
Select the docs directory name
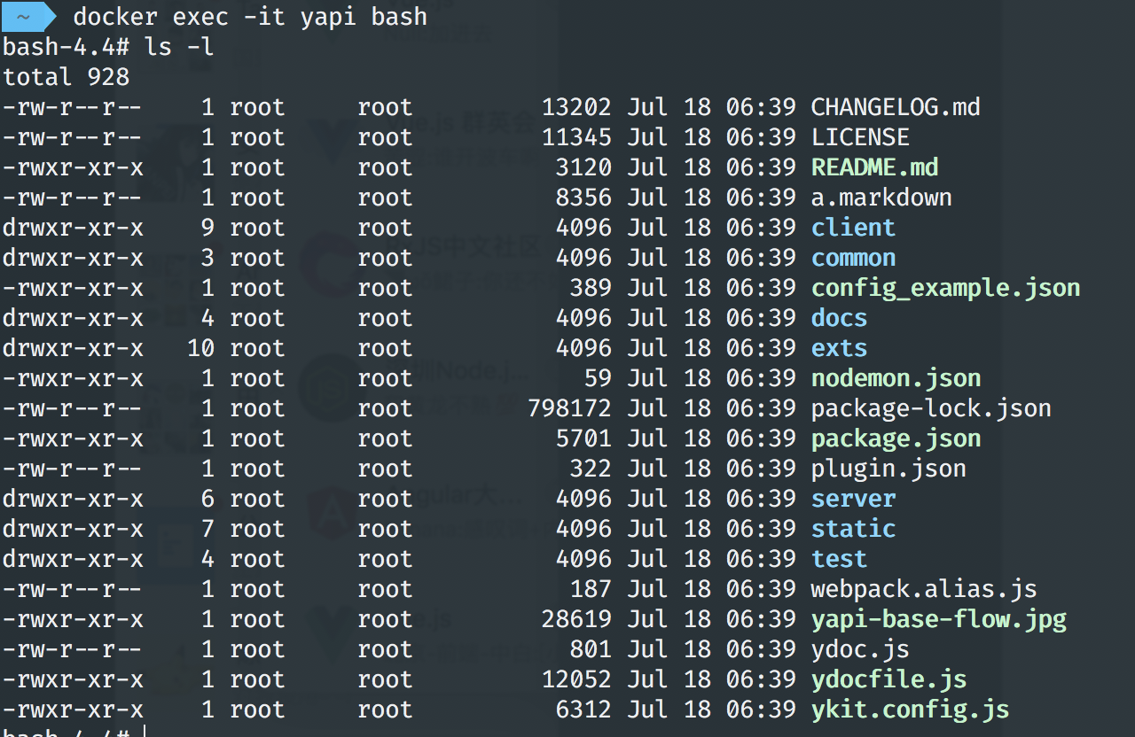click(x=839, y=318)
